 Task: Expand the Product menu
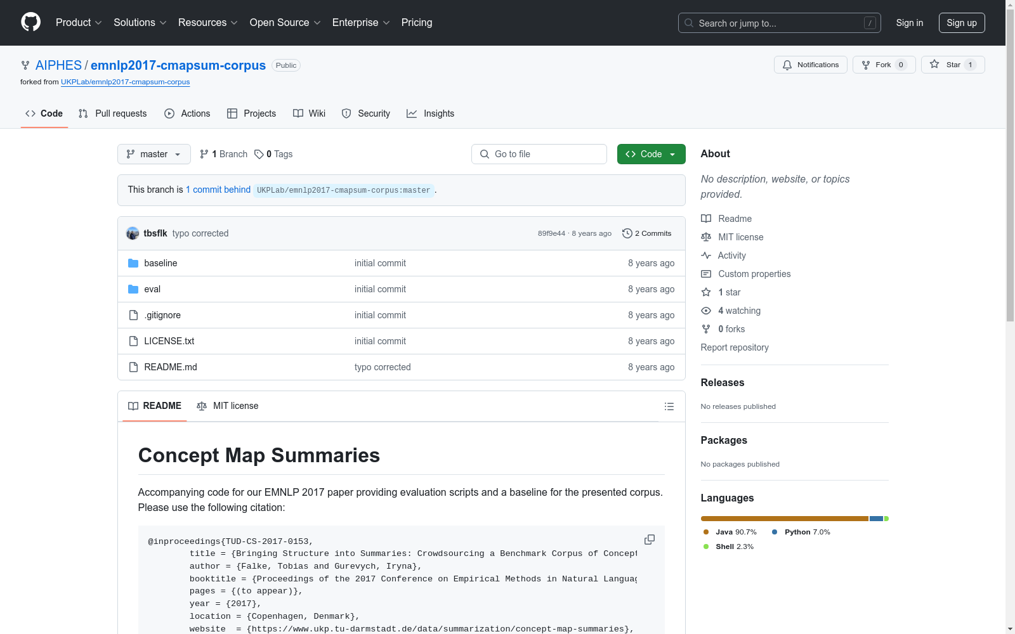click(x=79, y=22)
